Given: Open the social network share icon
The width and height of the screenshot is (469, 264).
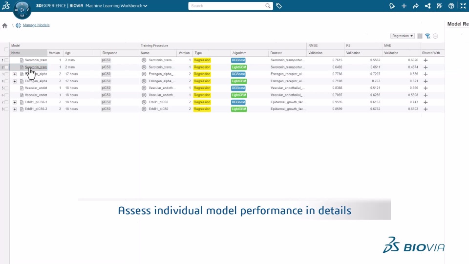Looking at the screenshot, I should [x=427, y=6].
